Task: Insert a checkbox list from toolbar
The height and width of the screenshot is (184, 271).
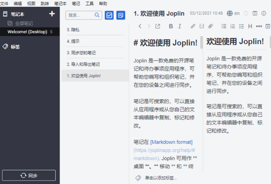Action: tap(241, 26)
